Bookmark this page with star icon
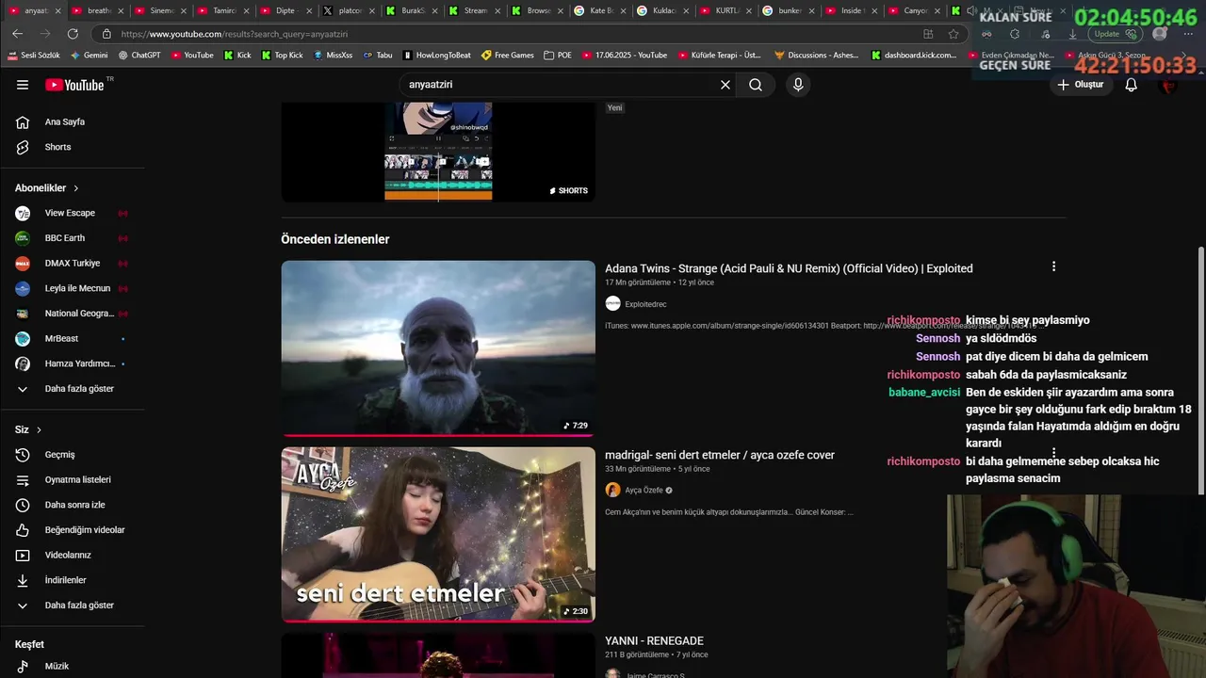The width and height of the screenshot is (1206, 678). pos(953,34)
